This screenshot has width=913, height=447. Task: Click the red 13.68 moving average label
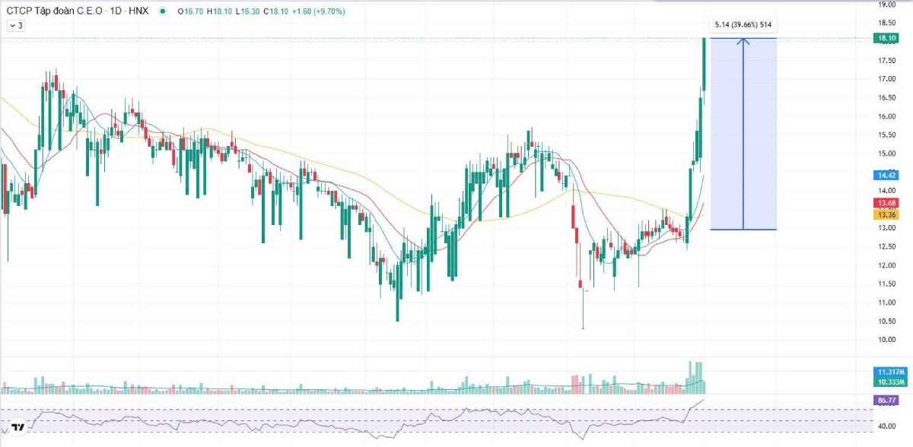click(x=885, y=204)
